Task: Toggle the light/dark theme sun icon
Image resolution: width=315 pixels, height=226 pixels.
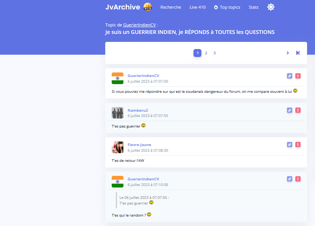Action: click(x=271, y=7)
